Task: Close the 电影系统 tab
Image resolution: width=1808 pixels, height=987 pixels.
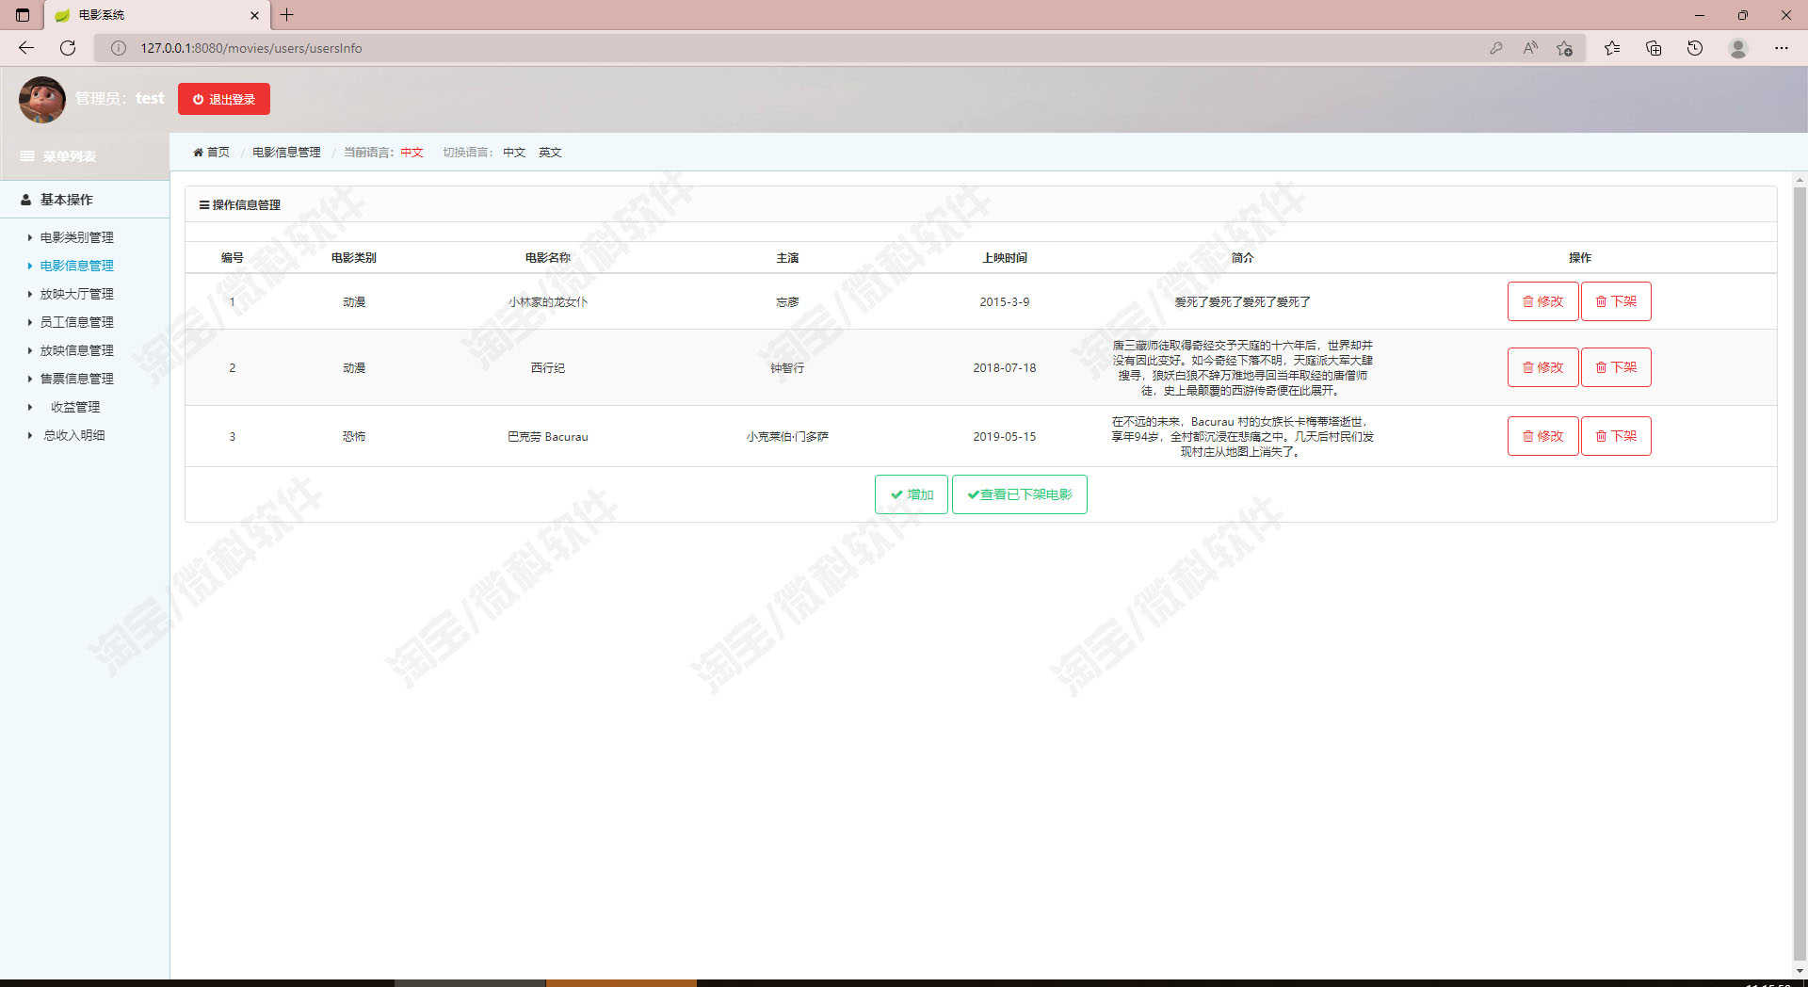Action: 254,15
